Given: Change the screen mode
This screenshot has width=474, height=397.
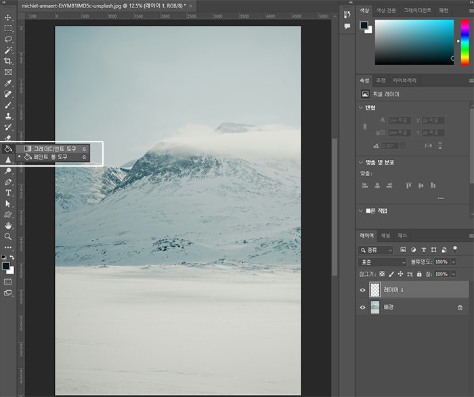Looking at the screenshot, I should tap(8, 293).
